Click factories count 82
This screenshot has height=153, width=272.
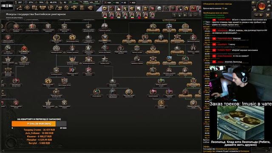click(65, 2)
